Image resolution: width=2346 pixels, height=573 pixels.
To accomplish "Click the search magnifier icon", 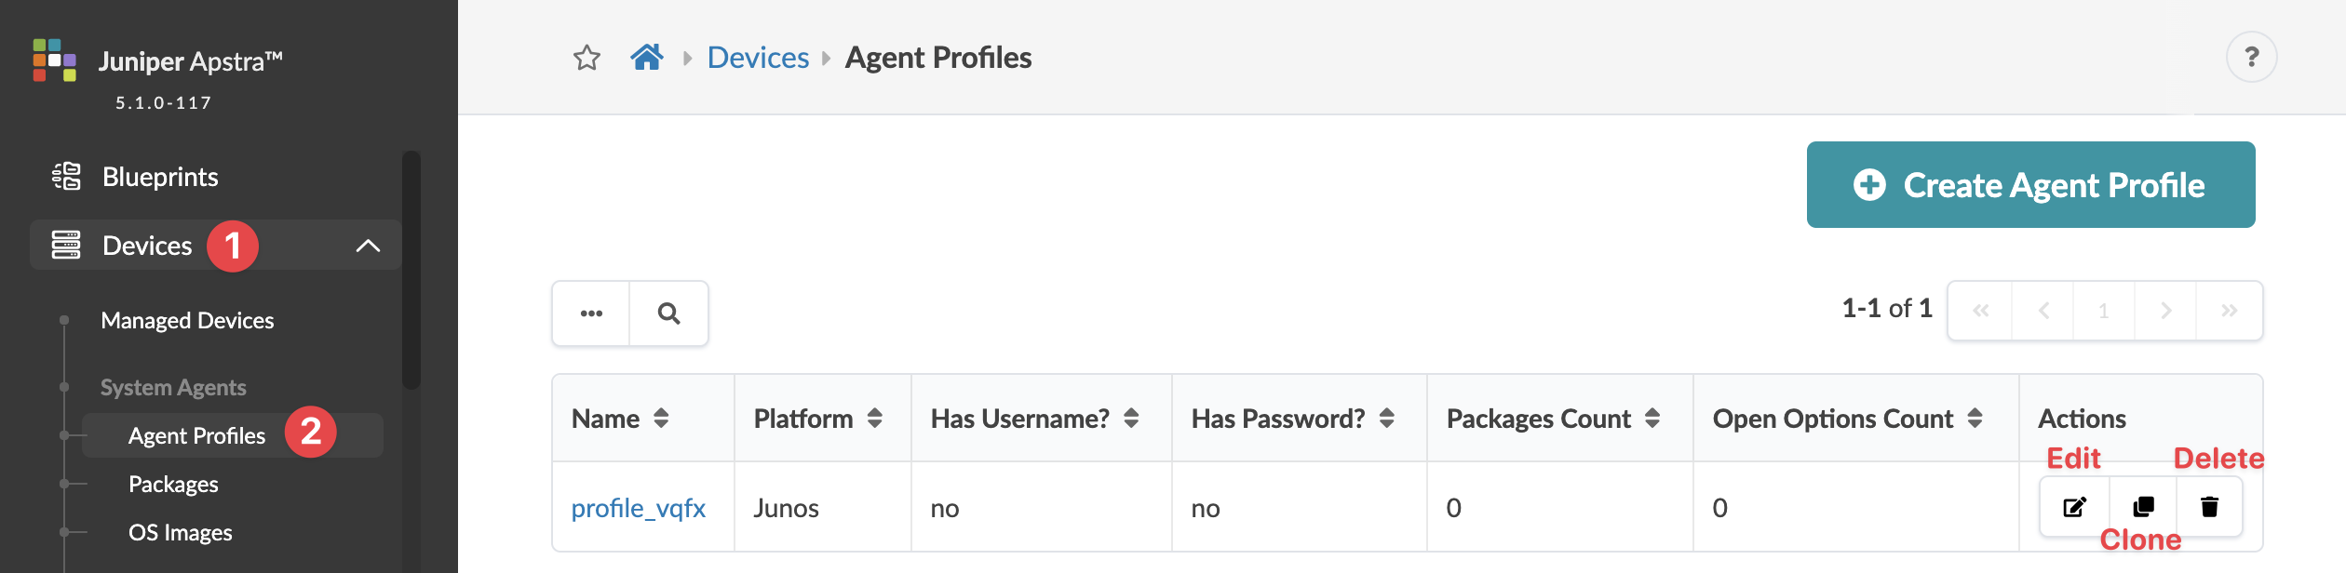I will (668, 313).
